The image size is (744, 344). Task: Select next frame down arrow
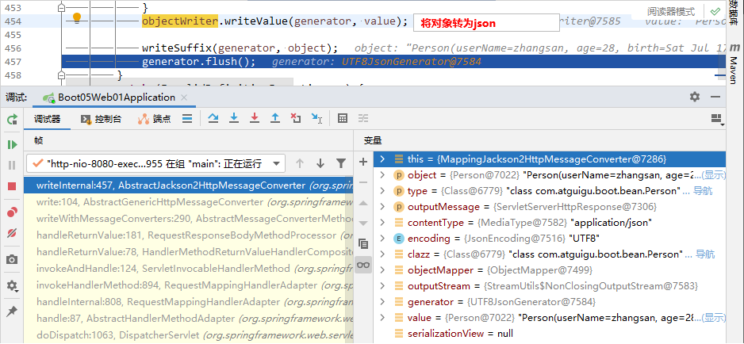pyautogui.click(x=320, y=164)
